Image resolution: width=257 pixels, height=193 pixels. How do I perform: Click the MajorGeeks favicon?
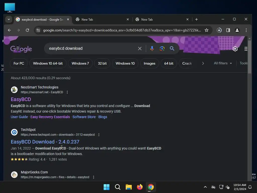click(x=14, y=175)
